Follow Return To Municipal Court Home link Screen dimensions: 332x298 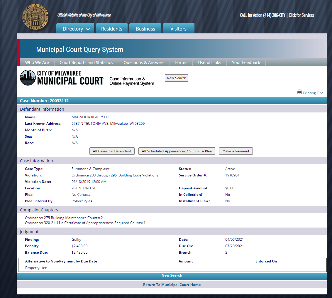coord(172,285)
